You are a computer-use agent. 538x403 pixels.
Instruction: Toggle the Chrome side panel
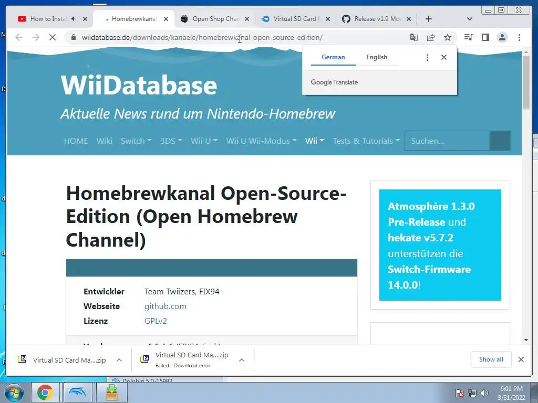(x=485, y=37)
